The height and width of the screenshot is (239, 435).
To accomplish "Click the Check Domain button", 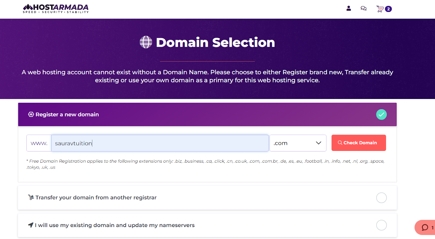I will tap(358, 143).
